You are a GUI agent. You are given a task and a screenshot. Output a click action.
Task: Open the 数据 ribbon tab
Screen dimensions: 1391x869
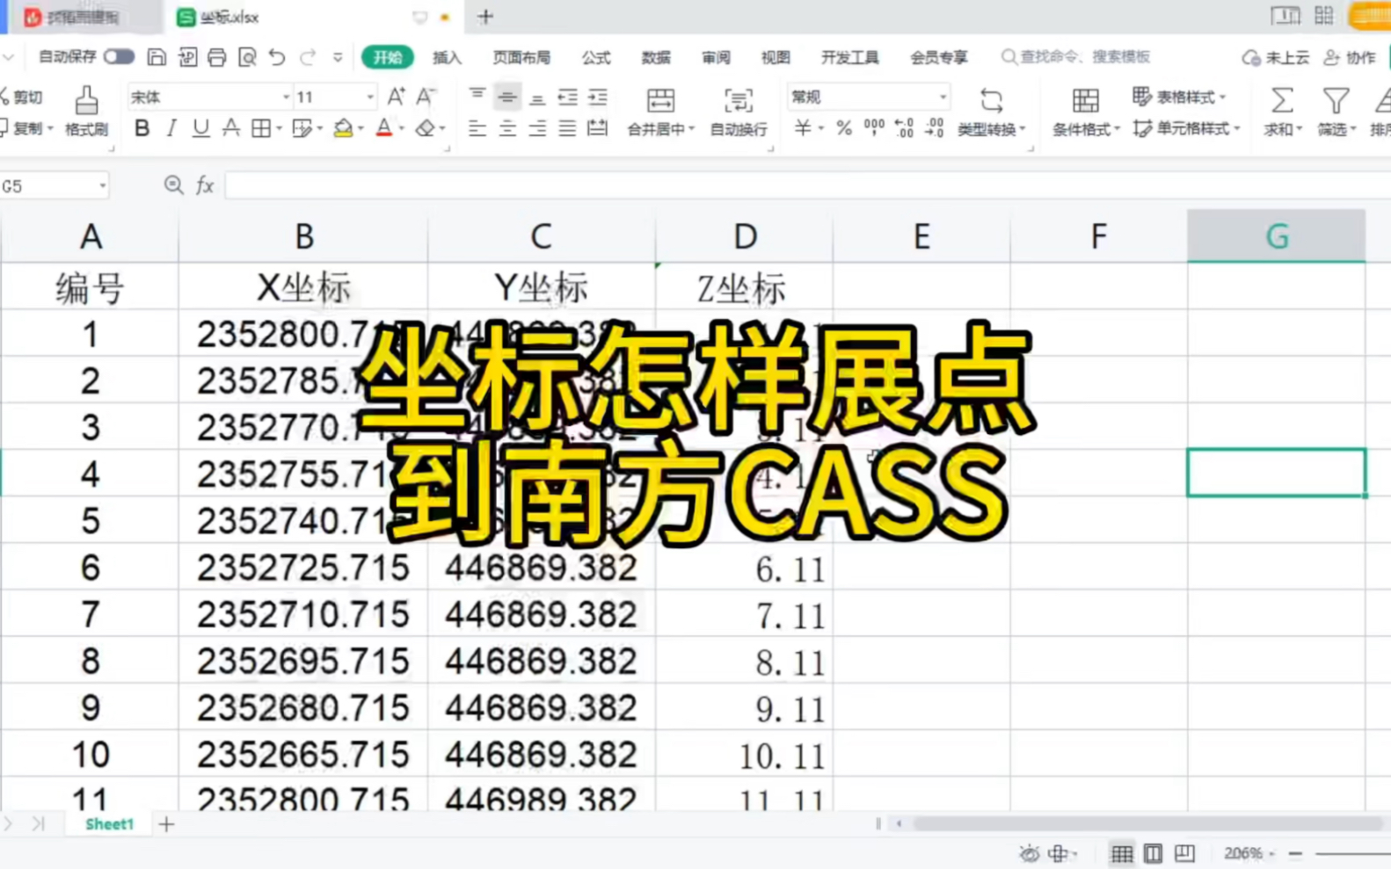coord(655,57)
